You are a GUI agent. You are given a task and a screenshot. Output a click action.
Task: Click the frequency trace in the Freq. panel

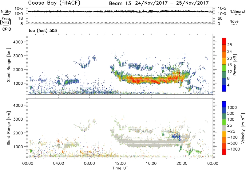click(120, 23)
